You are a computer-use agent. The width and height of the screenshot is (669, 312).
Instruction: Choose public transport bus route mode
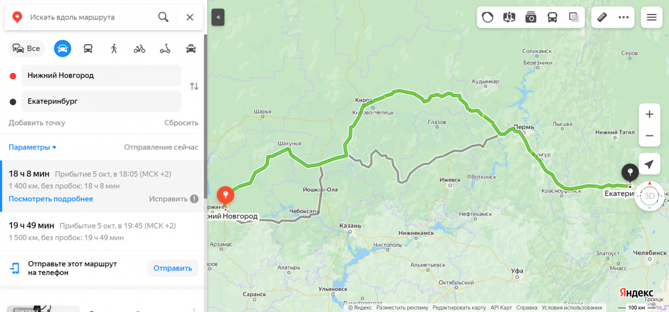point(88,48)
